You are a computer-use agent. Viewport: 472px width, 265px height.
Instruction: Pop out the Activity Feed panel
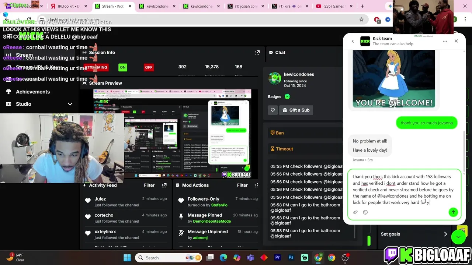point(164,185)
